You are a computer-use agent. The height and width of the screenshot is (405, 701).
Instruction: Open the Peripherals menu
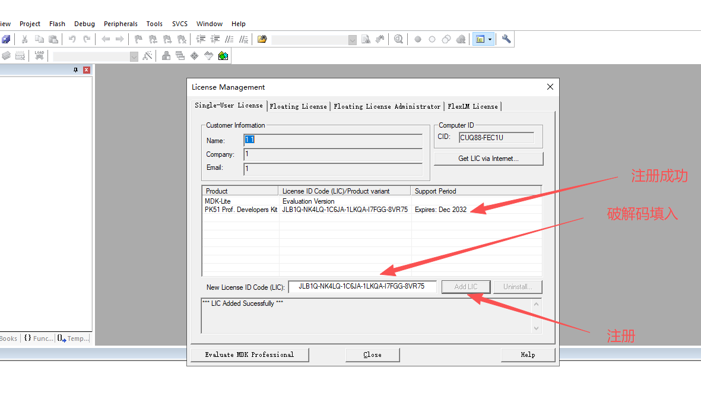click(x=120, y=24)
